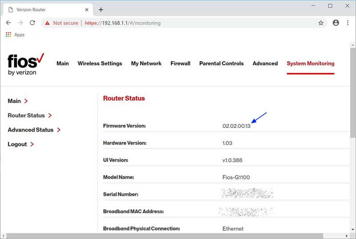Click Main link in the sidebar
Image resolution: width=356 pixels, height=239 pixels.
(x=14, y=101)
